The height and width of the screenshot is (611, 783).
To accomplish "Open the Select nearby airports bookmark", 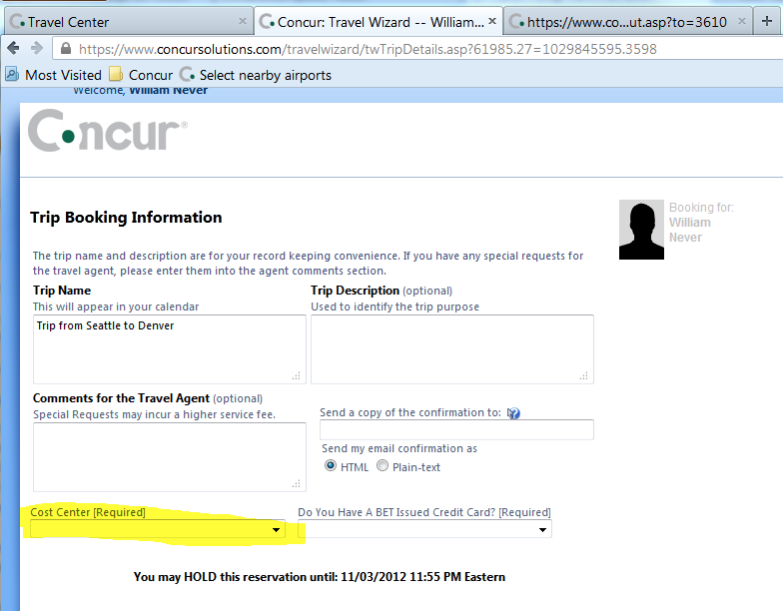I will [256, 74].
